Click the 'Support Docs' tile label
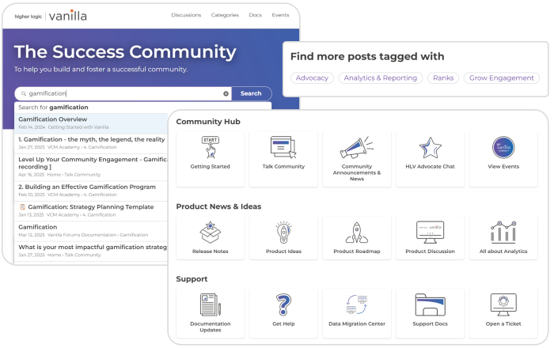 (430, 323)
